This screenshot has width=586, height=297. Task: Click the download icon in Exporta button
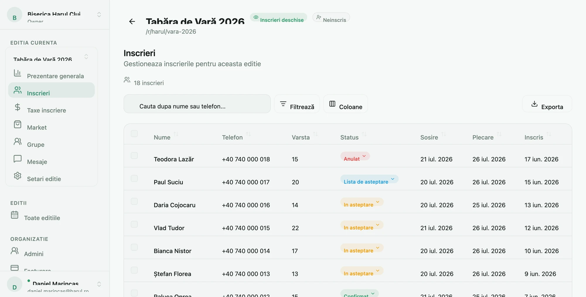pyautogui.click(x=534, y=104)
